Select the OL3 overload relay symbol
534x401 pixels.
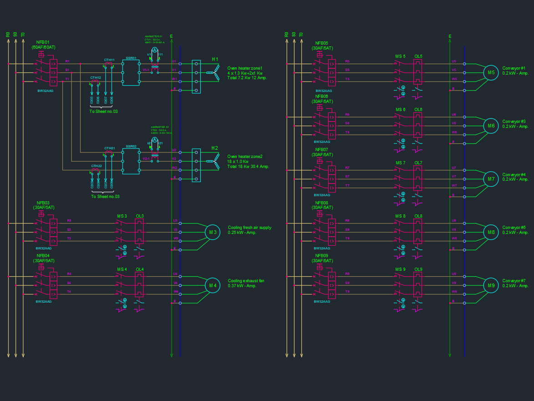[139, 232]
